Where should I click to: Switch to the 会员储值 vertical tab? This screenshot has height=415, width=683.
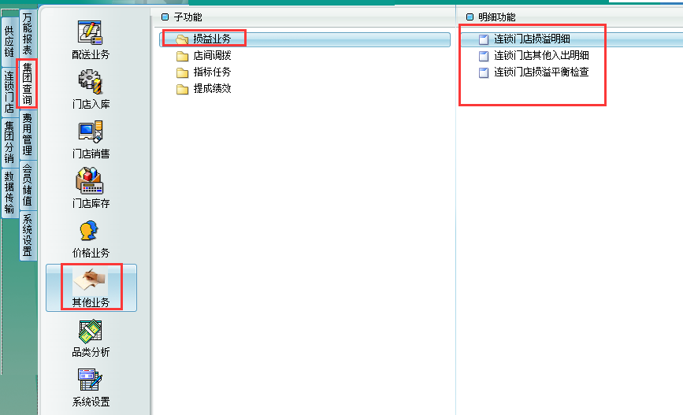(x=28, y=184)
